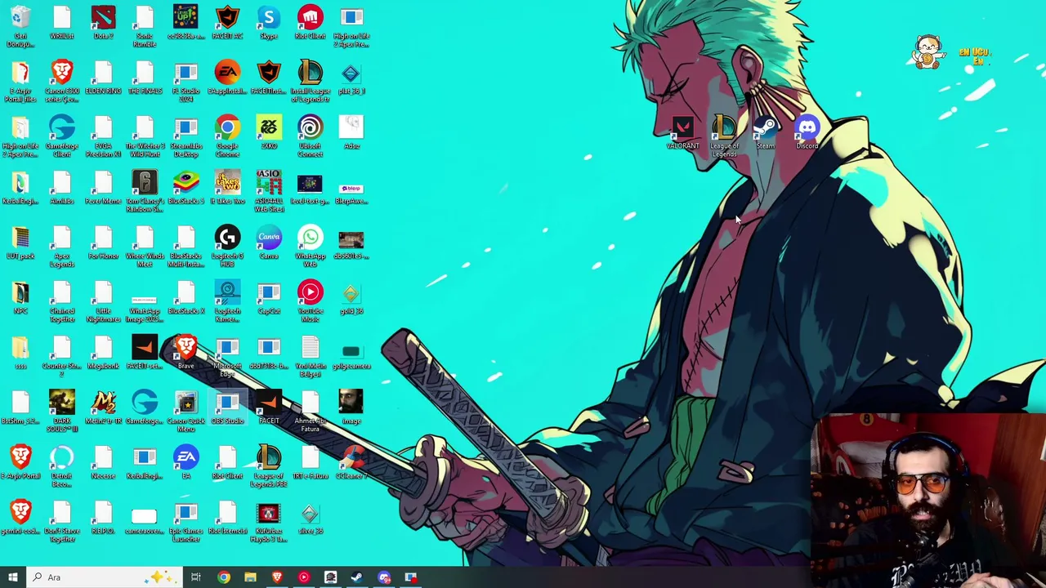Image resolution: width=1046 pixels, height=588 pixels.
Task: Select The Witcher 3 Wild Hunt shortcut
Action: click(x=145, y=136)
